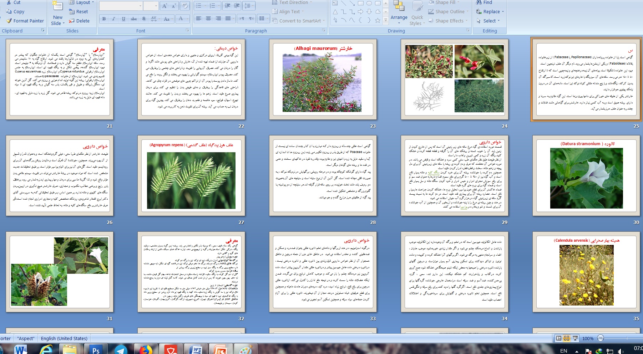Pick the Rectangle shape in the shapes gallery
Screen dimensions: 643x354
point(361,3)
